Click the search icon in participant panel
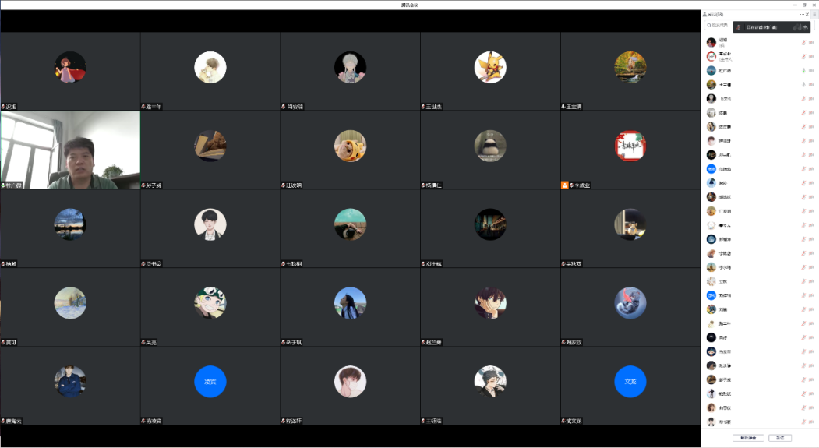The height and width of the screenshot is (448, 819). [708, 26]
